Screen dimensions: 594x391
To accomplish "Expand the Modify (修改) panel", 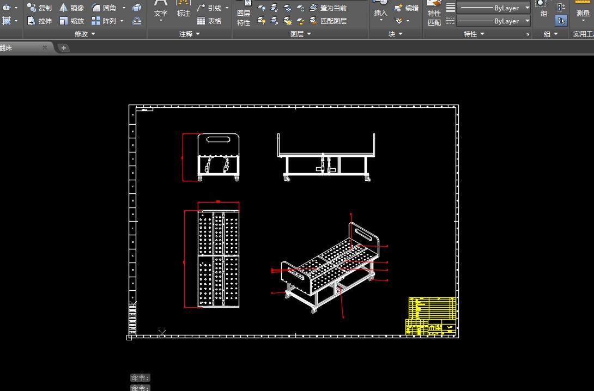I will (85, 34).
